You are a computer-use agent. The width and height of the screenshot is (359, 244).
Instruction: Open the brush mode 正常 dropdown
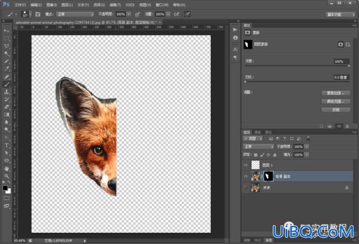coord(75,14)
